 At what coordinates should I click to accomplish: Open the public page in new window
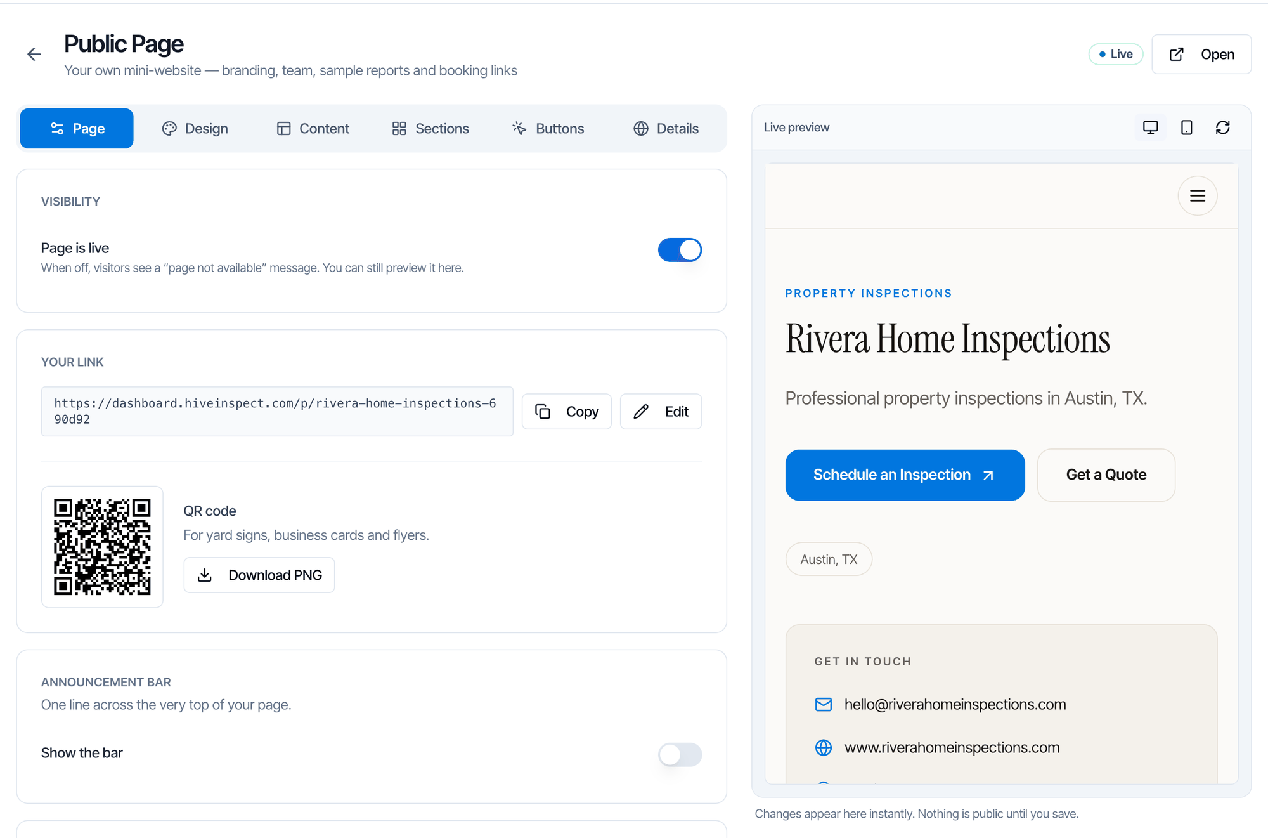pos(1201,55)
